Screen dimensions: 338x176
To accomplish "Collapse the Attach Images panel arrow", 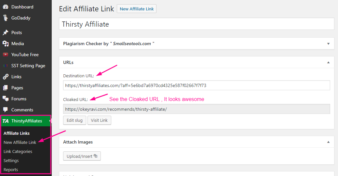I will (328, 142).
